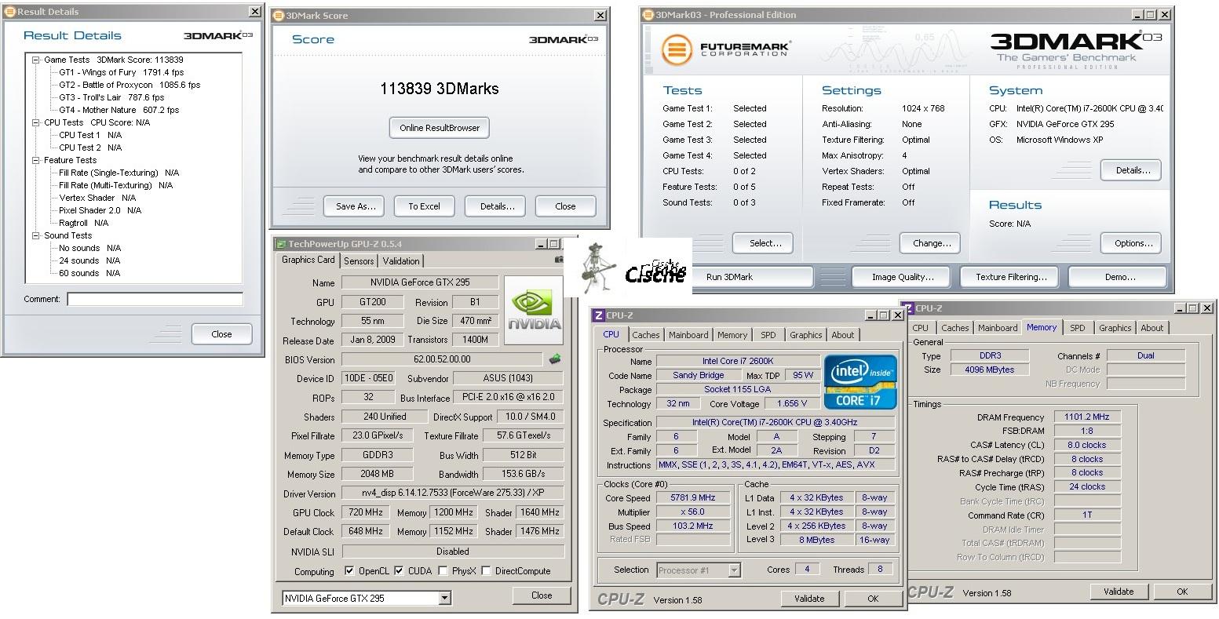Click Close in Result Details window

click(x=221, y=334)
